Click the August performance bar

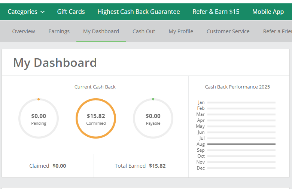click(241, 144)
